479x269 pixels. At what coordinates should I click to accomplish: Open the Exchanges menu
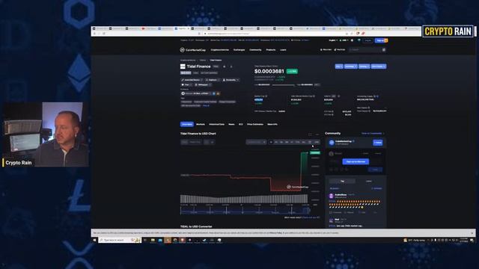pos(239,50)
